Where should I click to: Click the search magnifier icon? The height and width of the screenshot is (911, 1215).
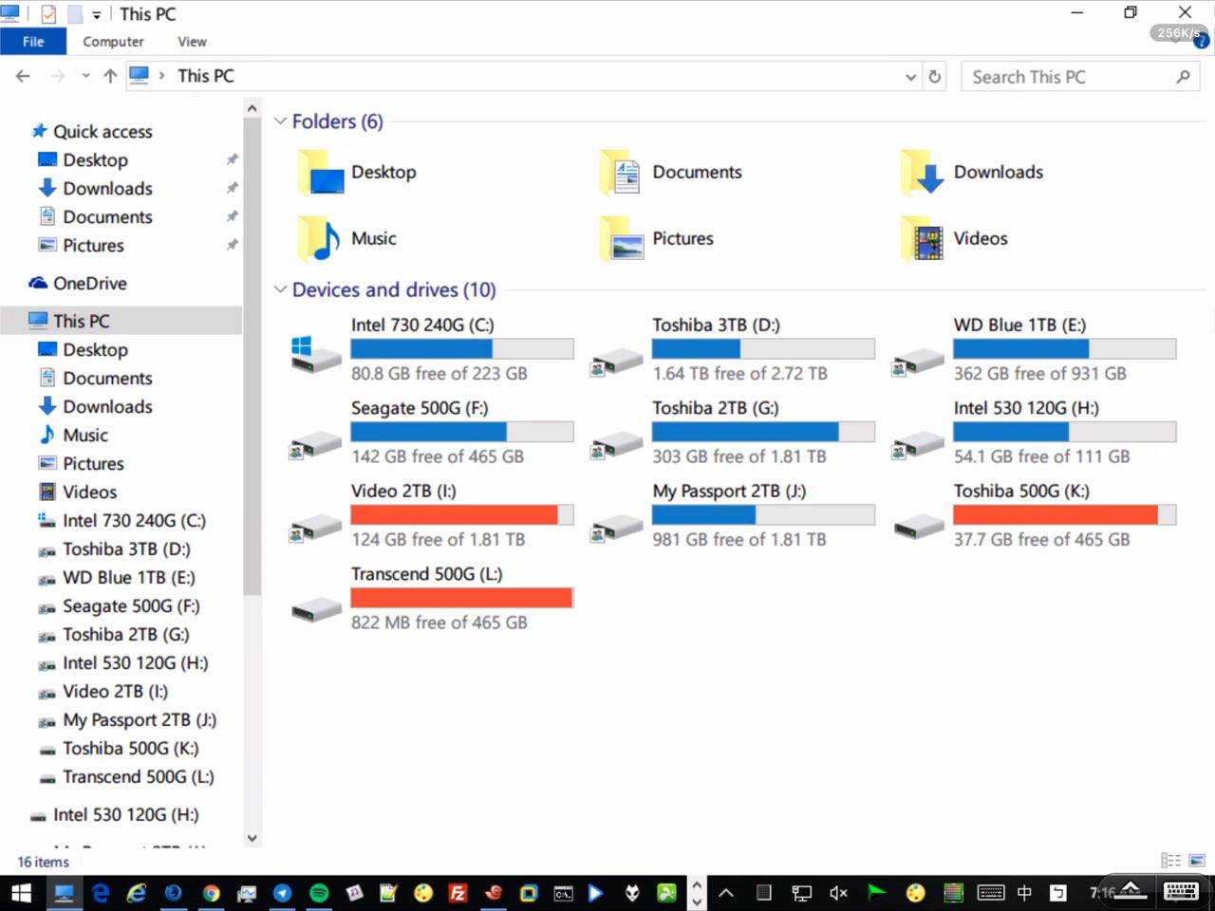[1183, 77]
